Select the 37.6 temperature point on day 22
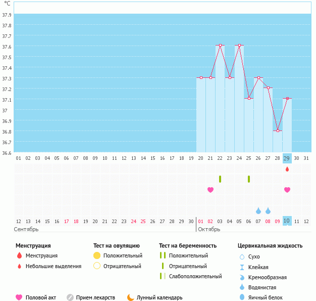 pos(220,46)
